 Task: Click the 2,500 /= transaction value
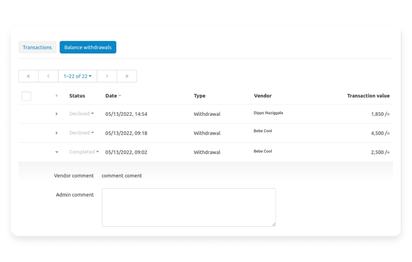pyautogui.click(x=380, y=152)
